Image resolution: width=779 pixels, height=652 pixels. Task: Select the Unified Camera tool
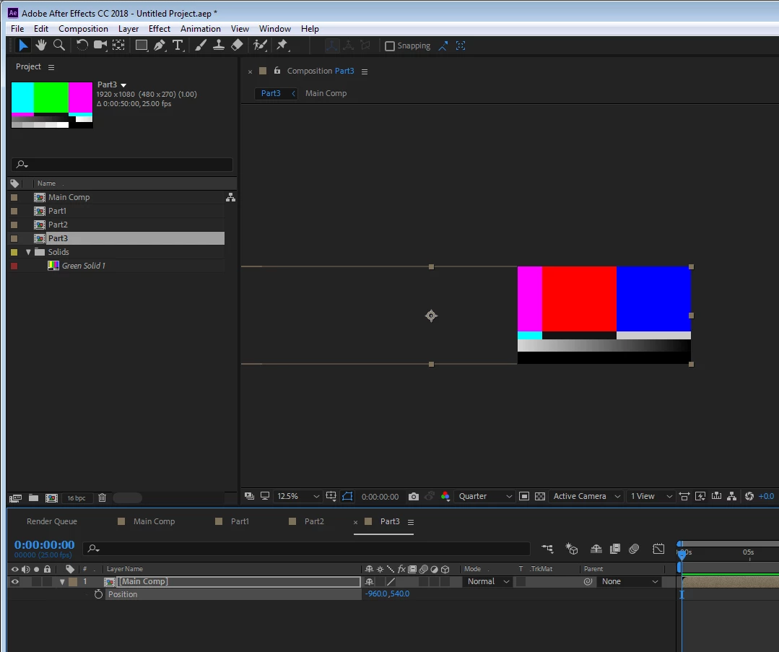pos(100,45)
